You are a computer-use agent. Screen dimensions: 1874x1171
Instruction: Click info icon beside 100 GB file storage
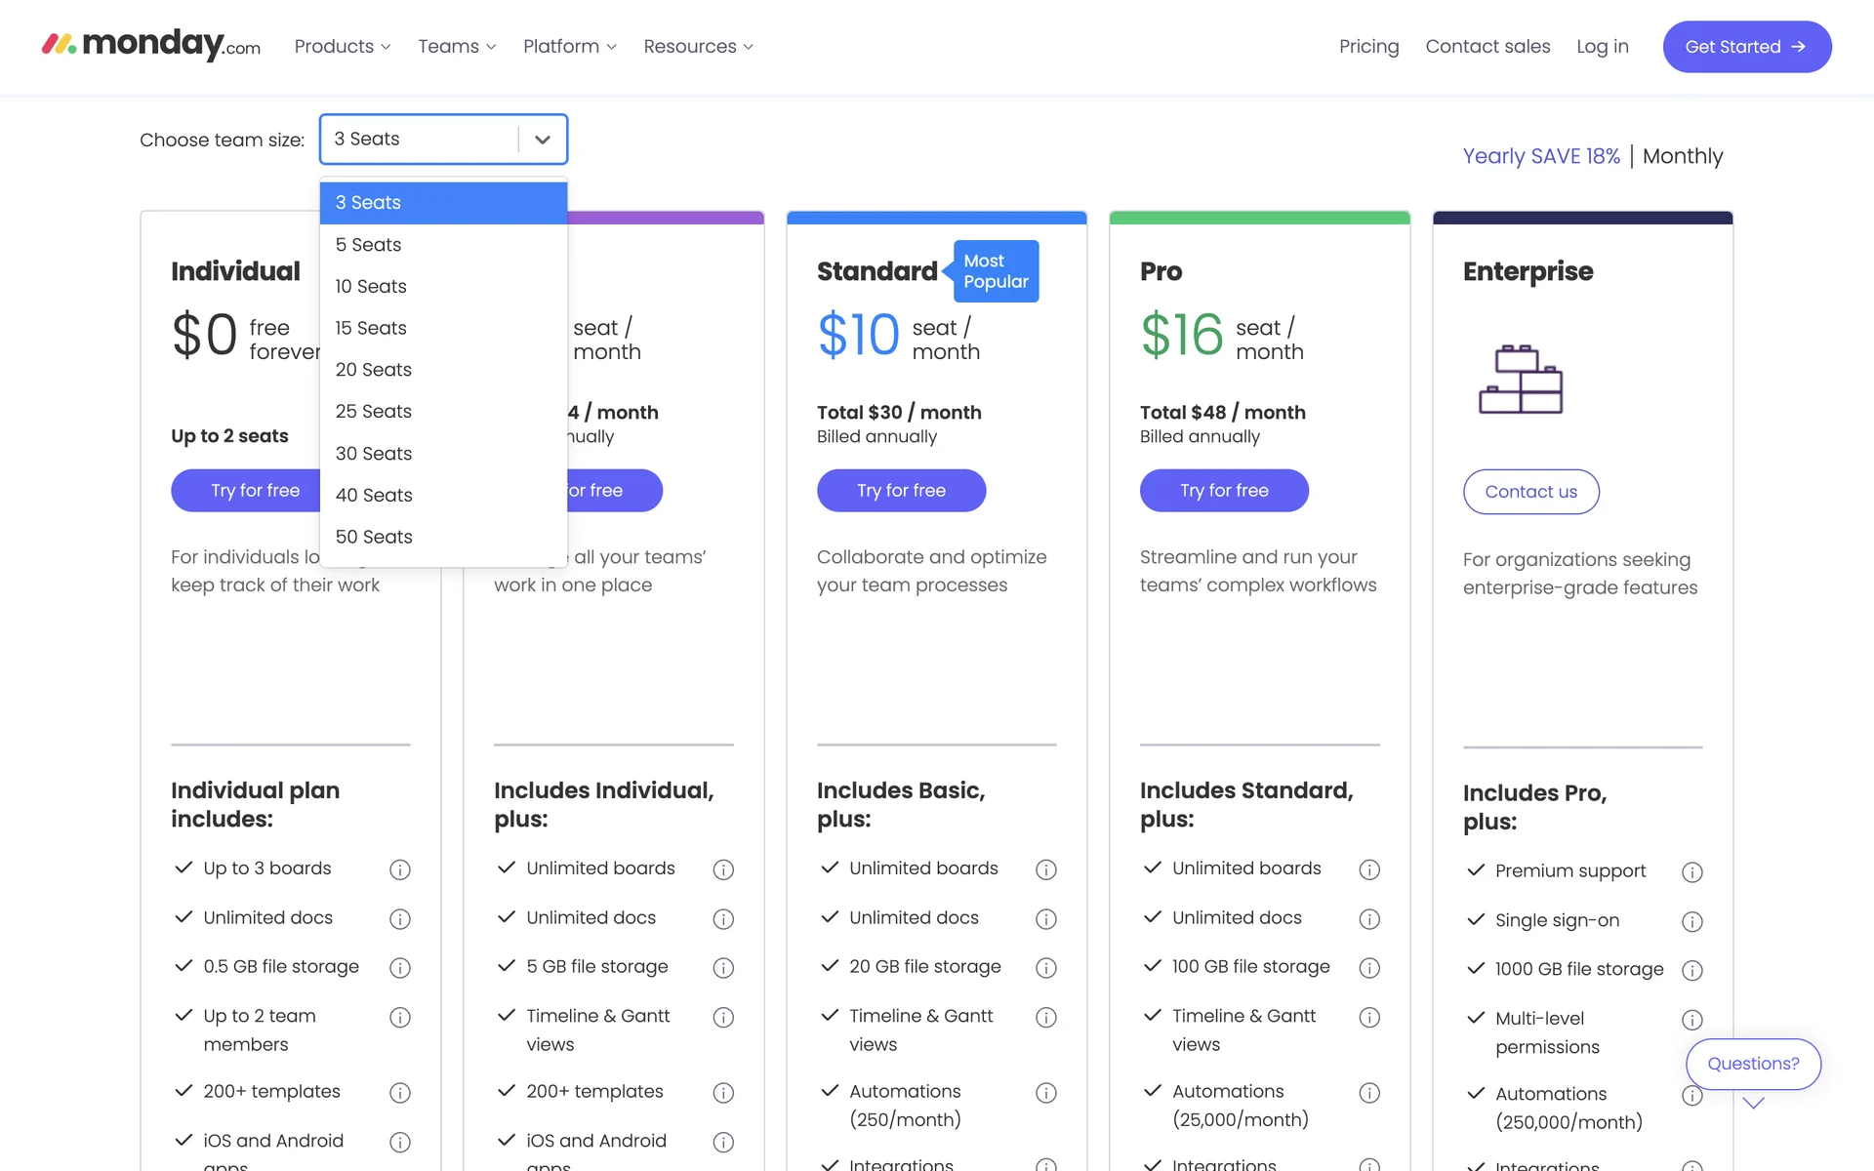pos(1369,968)
